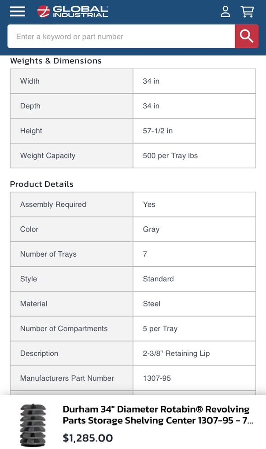
Task: Open the hamburger navigation menu
Action: [17, 11]
